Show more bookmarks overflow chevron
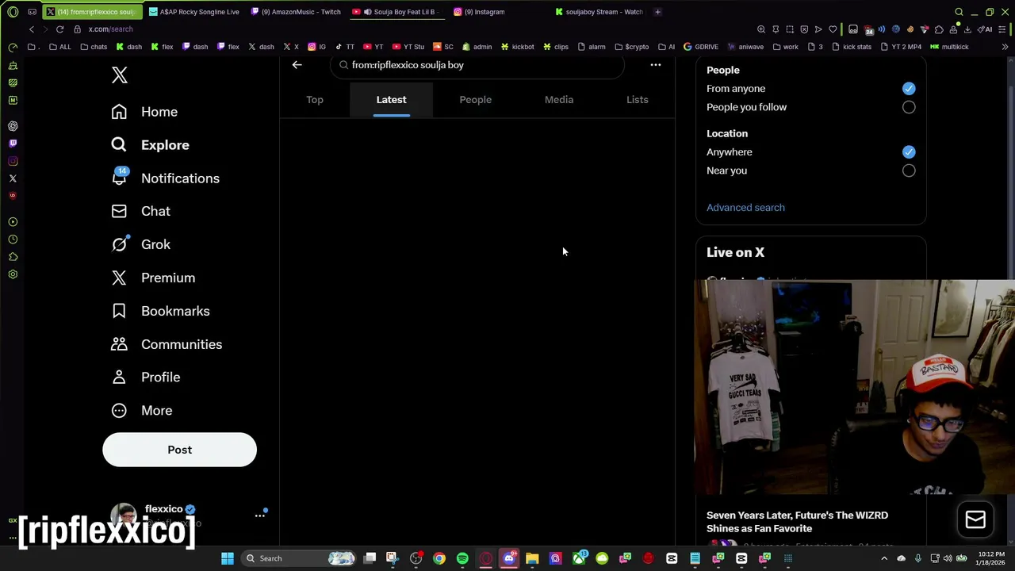The width and height of the screenshot is (1015, 571). [1005, 47]
